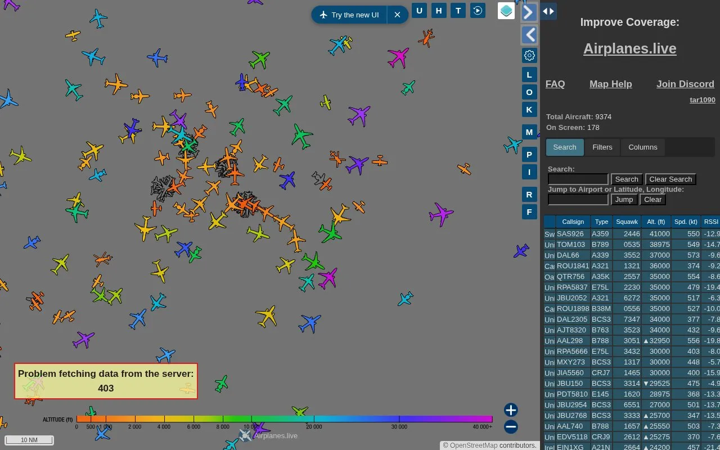Open the Airplanes.live link
This screenshot has width=720, height=450.
(x=629, y=48)
